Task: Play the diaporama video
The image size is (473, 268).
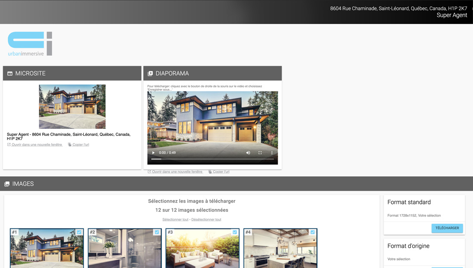Action: tap(153, 153)
